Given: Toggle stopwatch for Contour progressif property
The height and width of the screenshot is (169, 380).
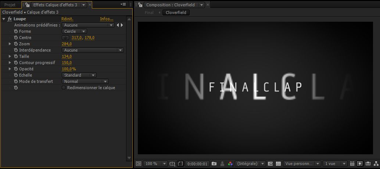Looking at the screenshot, I should (16, 63).
